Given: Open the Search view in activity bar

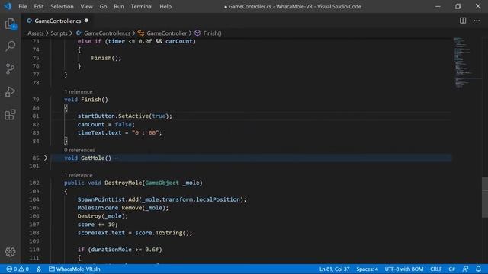Looking at the screenshot, I should (10, 46).
